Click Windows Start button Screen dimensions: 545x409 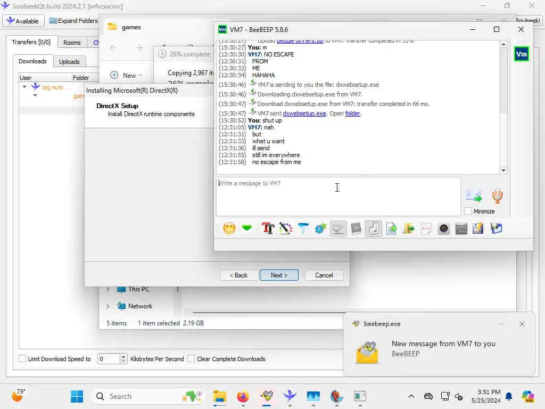[x=77, y=396]
